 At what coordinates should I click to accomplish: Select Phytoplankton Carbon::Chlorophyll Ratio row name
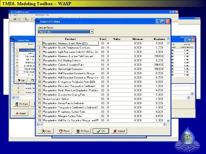click(71, 65)
